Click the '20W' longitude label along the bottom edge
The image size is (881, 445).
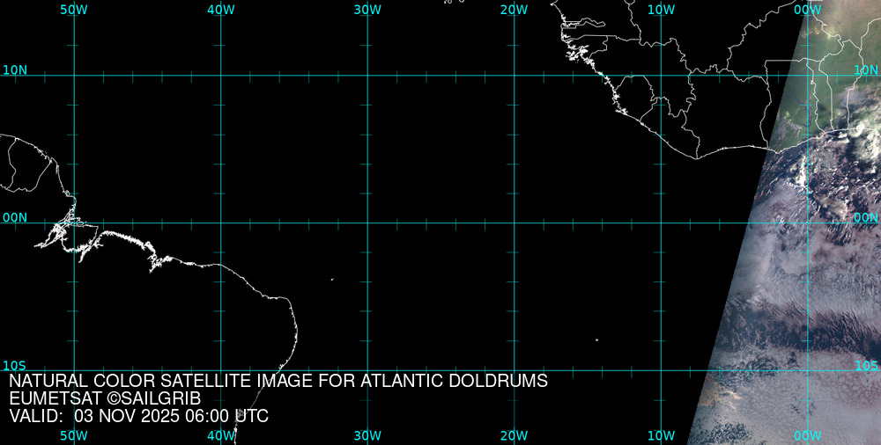point(514,435)
